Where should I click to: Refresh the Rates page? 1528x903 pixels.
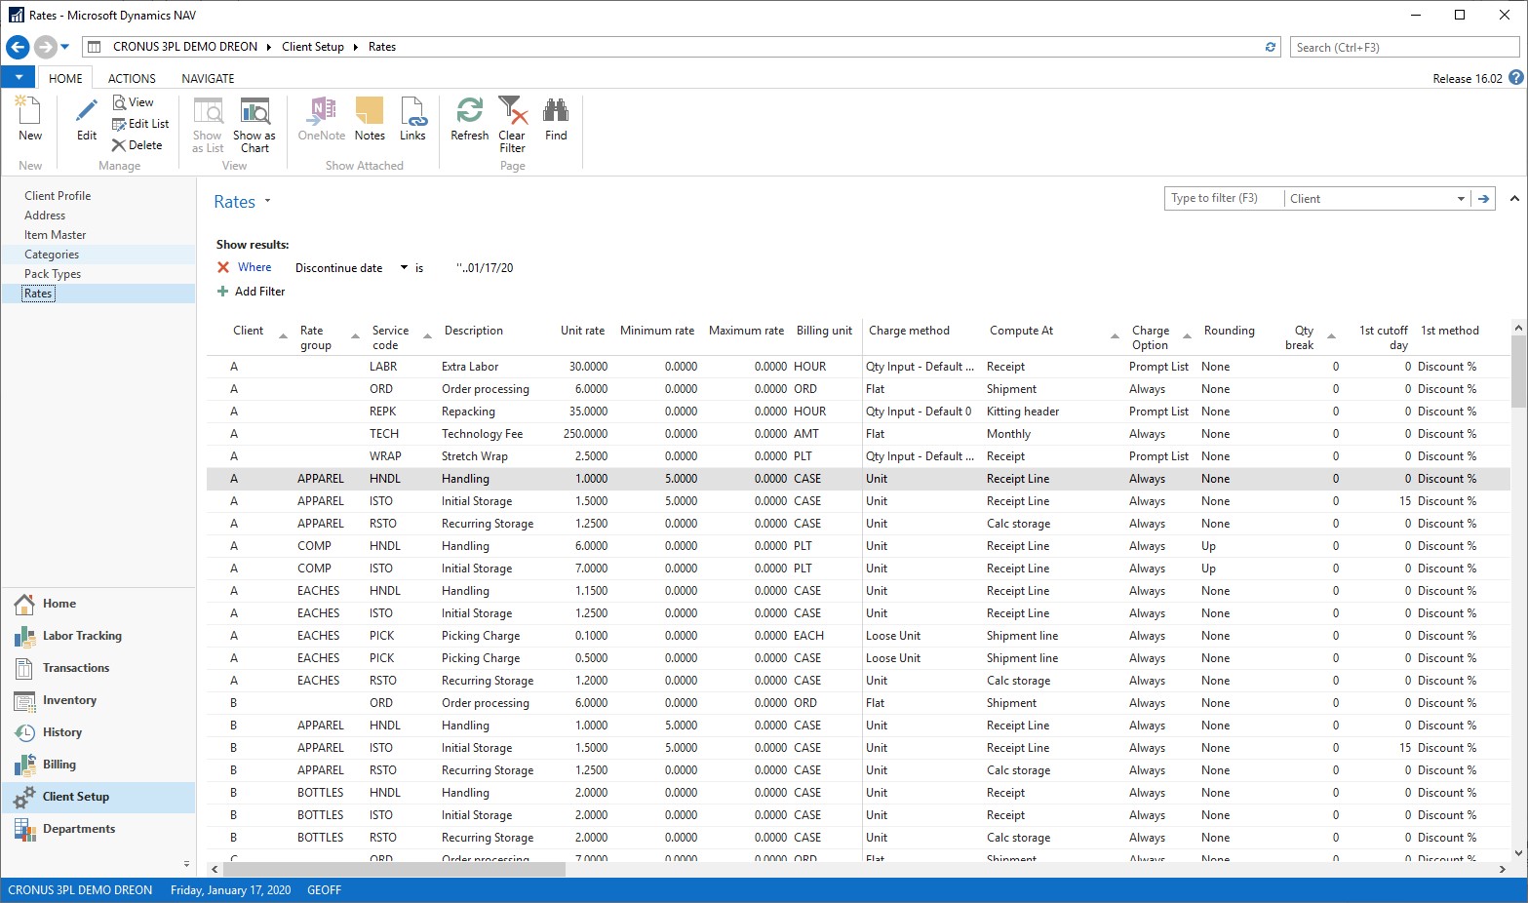pyautogui.click(x=469, y=119)
